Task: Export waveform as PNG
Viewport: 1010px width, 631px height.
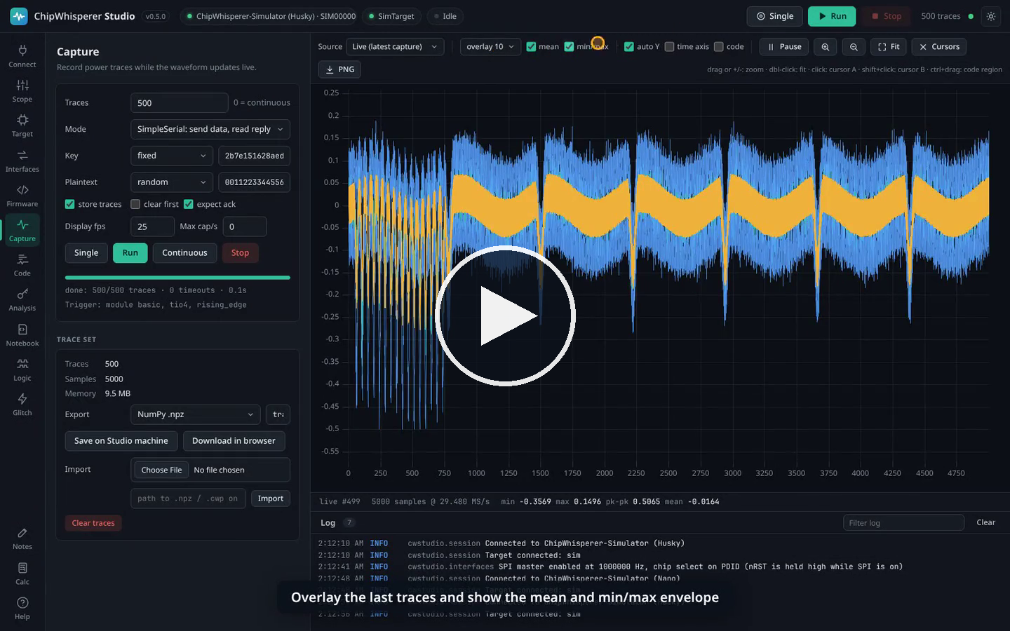Action: [x=339, y=69]
